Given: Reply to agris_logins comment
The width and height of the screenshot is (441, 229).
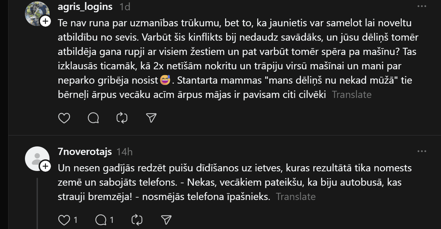Looking at the screenshot, I should click(93, 118).
